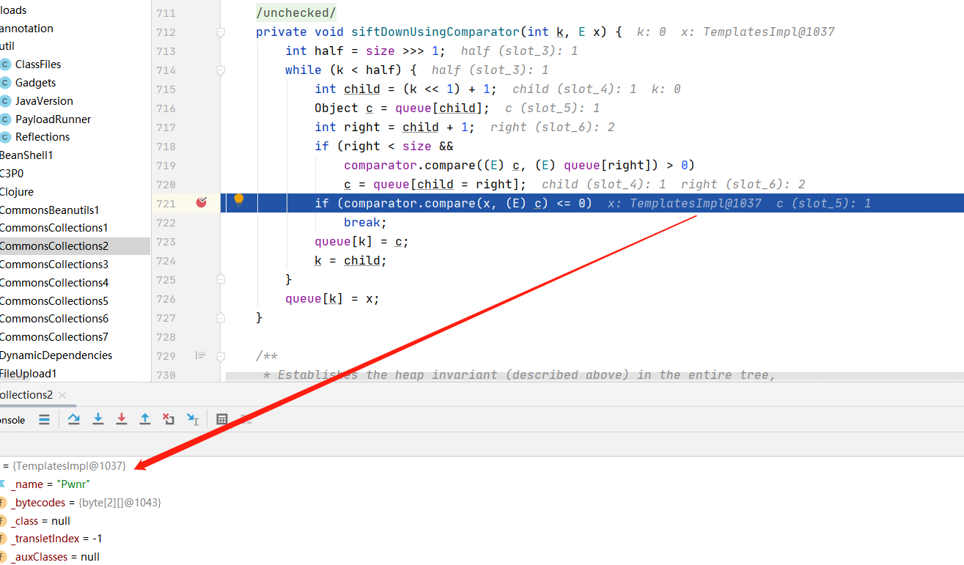
Task: Toggle the breakpoint on line 721
Action: click(202, 203)
